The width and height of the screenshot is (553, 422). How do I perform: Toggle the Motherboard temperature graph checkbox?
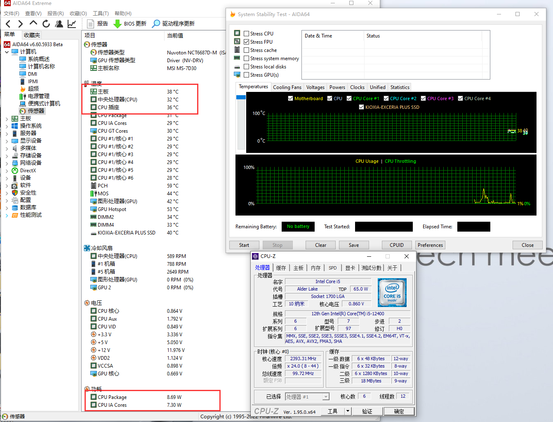tap(290, 98)
